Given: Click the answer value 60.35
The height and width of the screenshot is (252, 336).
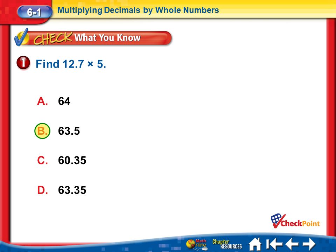Looking at the screenshot, I should (x=72, y=161).
